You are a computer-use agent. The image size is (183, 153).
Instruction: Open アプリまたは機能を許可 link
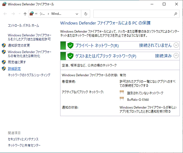coord(29,37)
